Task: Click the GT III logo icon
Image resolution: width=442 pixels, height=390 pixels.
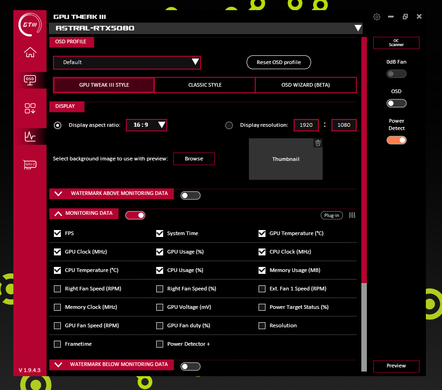Action: [30, 25]
